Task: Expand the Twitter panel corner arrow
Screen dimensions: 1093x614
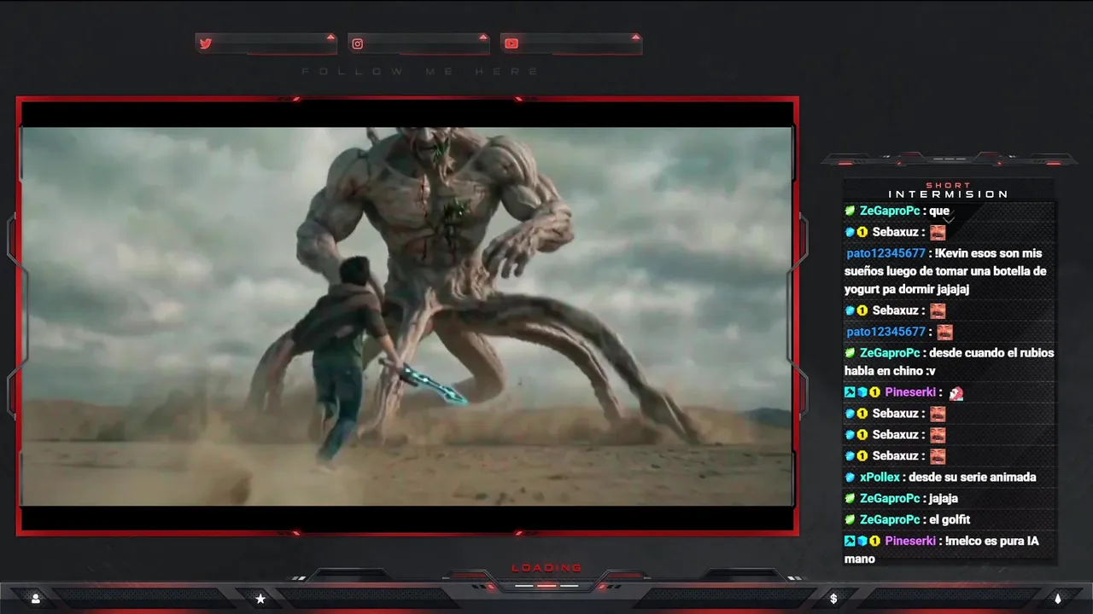Action: tap(330, 37)
